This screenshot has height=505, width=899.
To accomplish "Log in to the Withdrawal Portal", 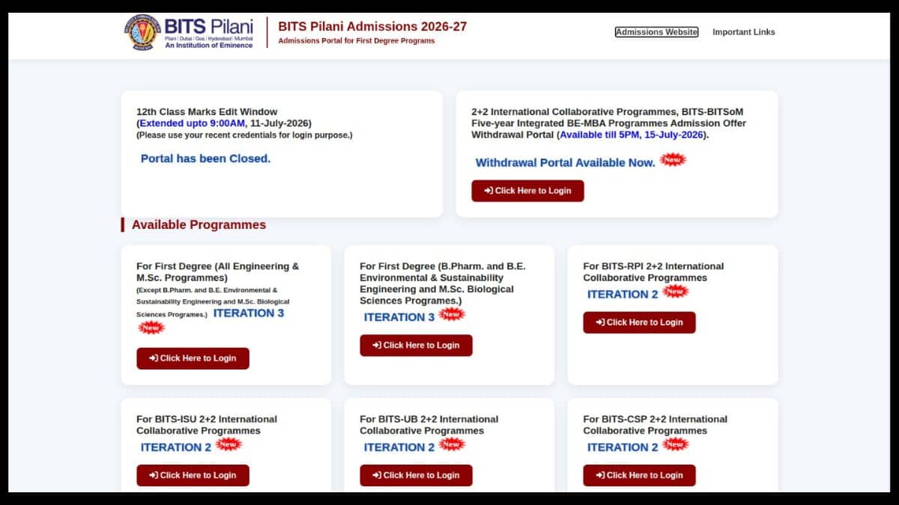I will pyautogui.click(x=527, y=191).
